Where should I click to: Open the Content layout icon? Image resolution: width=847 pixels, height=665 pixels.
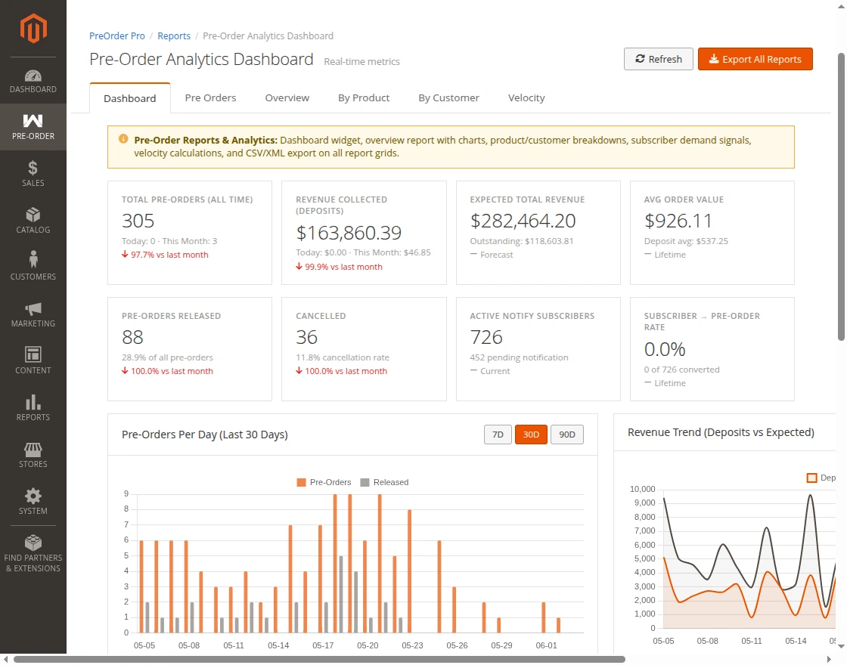pos(33,354)
